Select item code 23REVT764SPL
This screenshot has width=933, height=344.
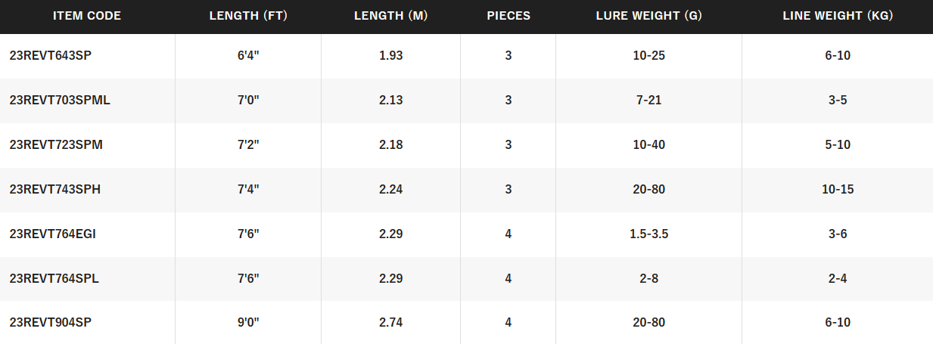point(54,279)
